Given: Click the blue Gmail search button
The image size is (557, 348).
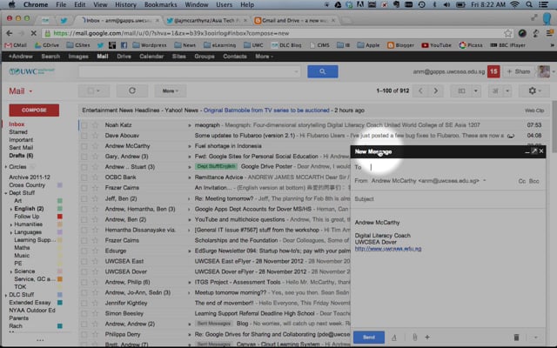Looking at the screenshot, I should click(x=323, y=71).
